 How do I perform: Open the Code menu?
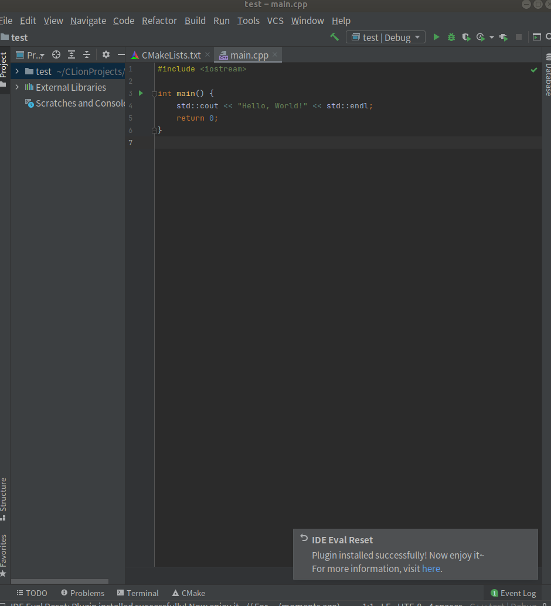[124, 20]
